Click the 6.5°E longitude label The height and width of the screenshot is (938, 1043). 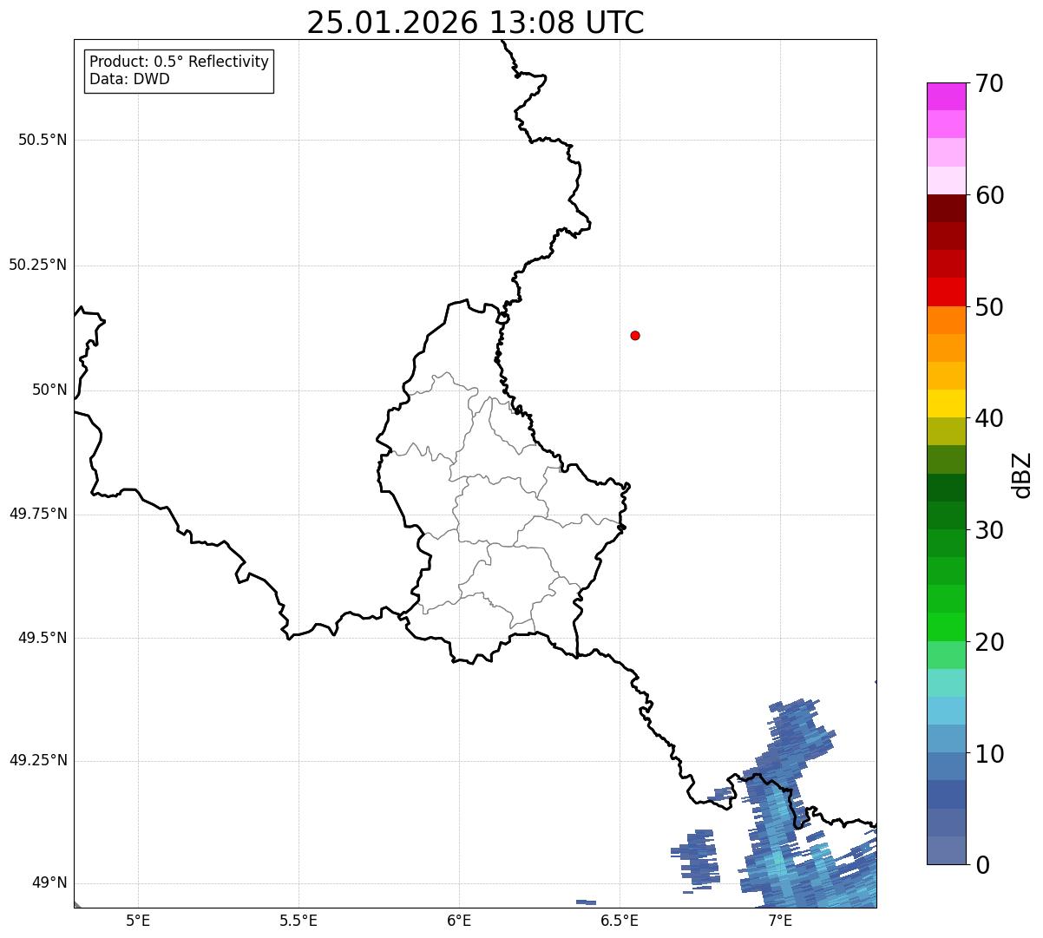[620, 920]
